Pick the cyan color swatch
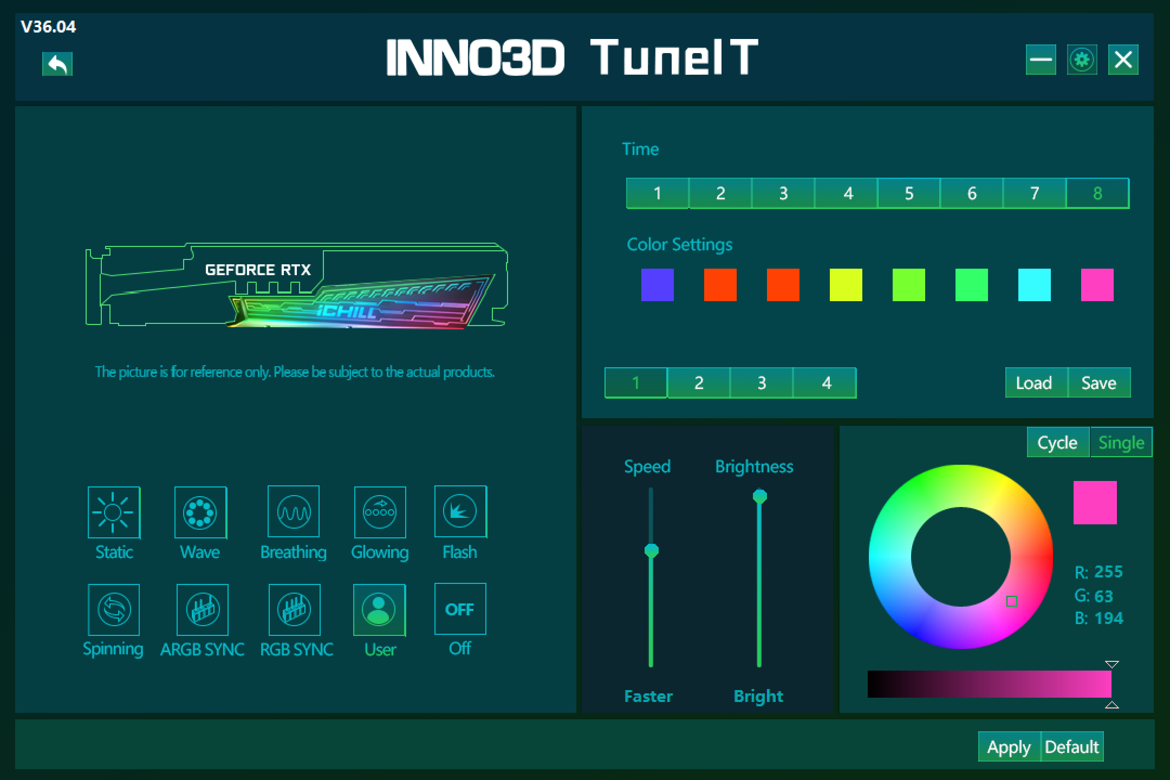Viewport: 1170px width, 780px height. coord(1035,285)
